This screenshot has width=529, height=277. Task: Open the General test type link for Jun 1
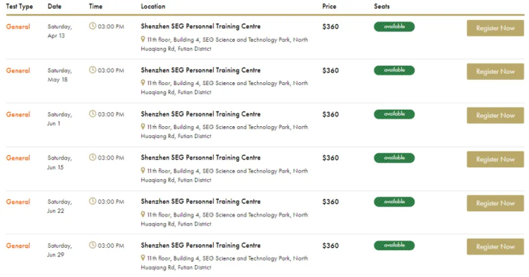tap(18, 114)
